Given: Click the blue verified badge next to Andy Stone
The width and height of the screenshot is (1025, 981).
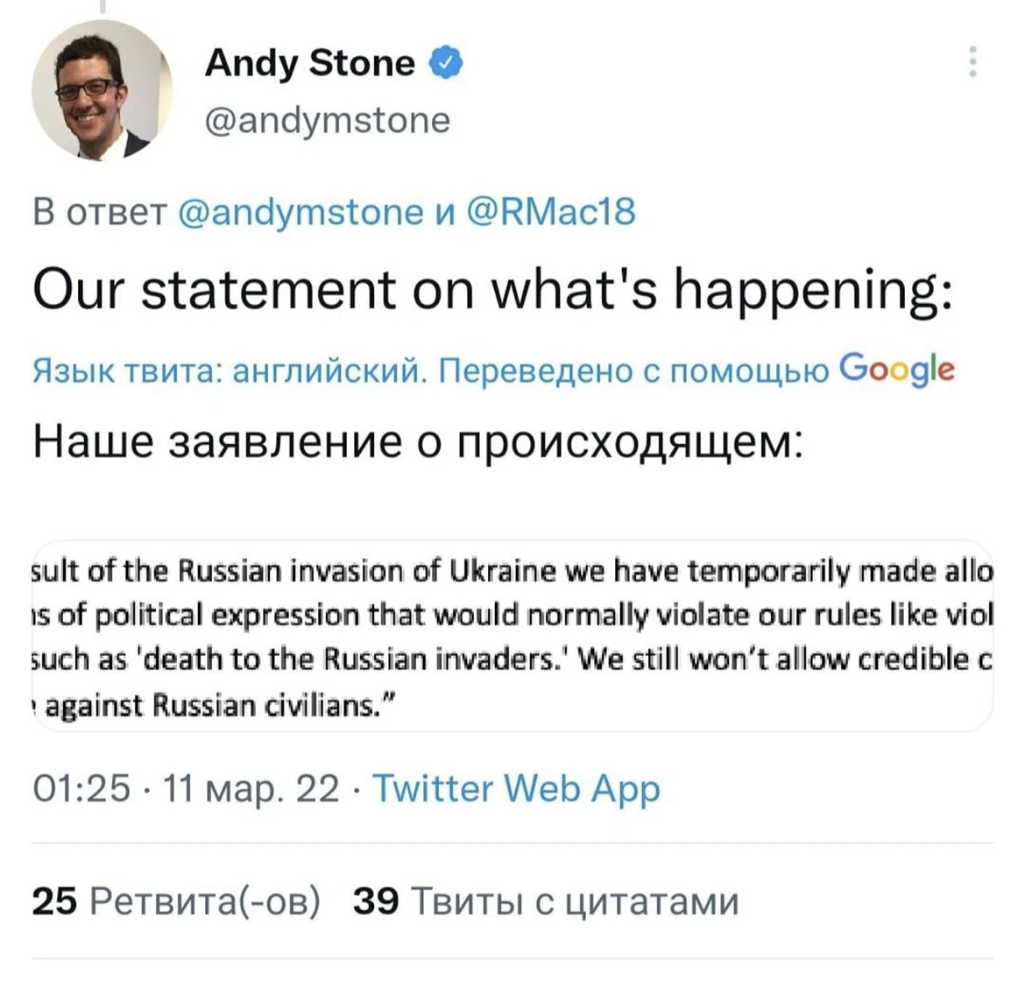Looking at the screenshot, I should (x=445, y=61).
